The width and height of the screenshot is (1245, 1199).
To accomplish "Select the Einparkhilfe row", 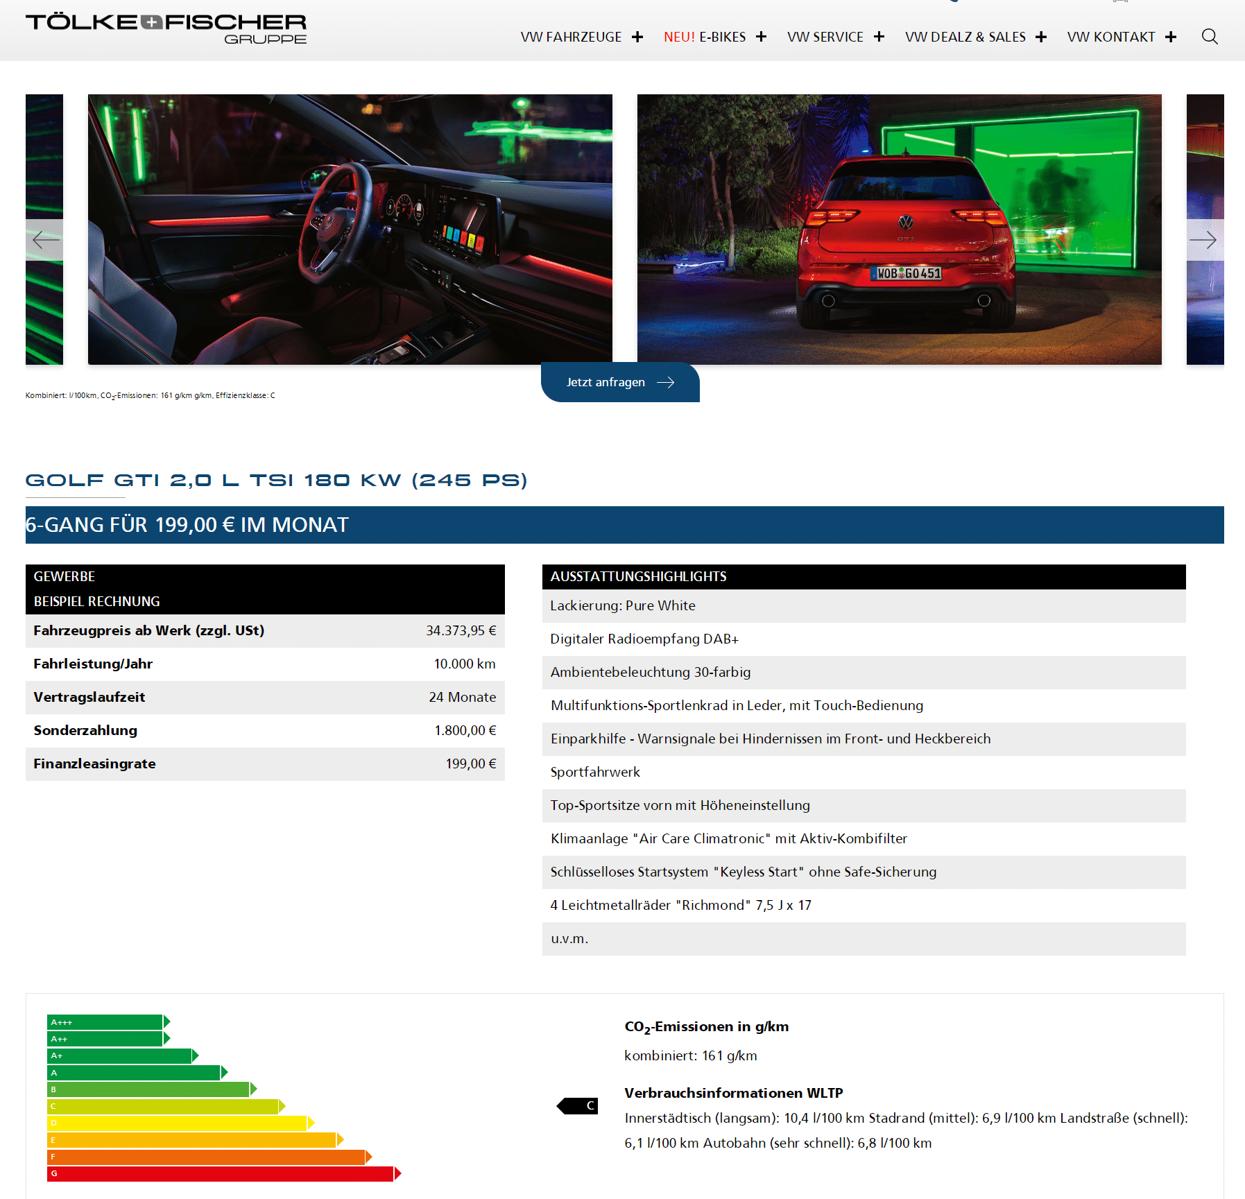I will pos(864,739).
